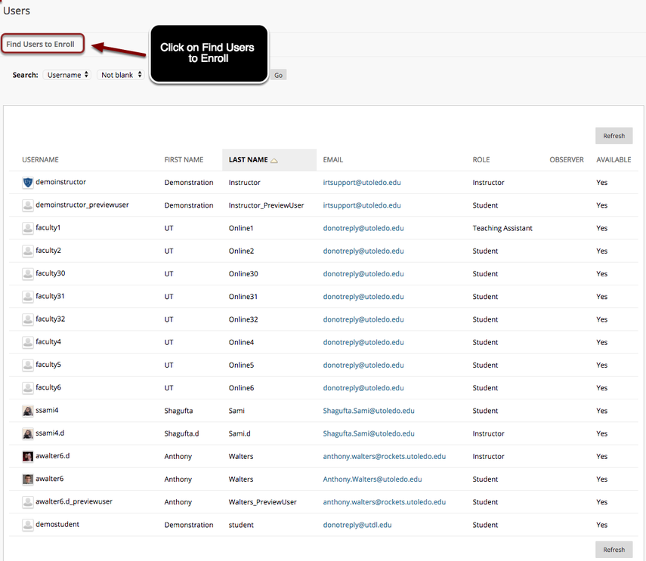This screenshot has width=646, height=561.
Task: Click awalter6's profile photo icon
Action: (28, 479)
